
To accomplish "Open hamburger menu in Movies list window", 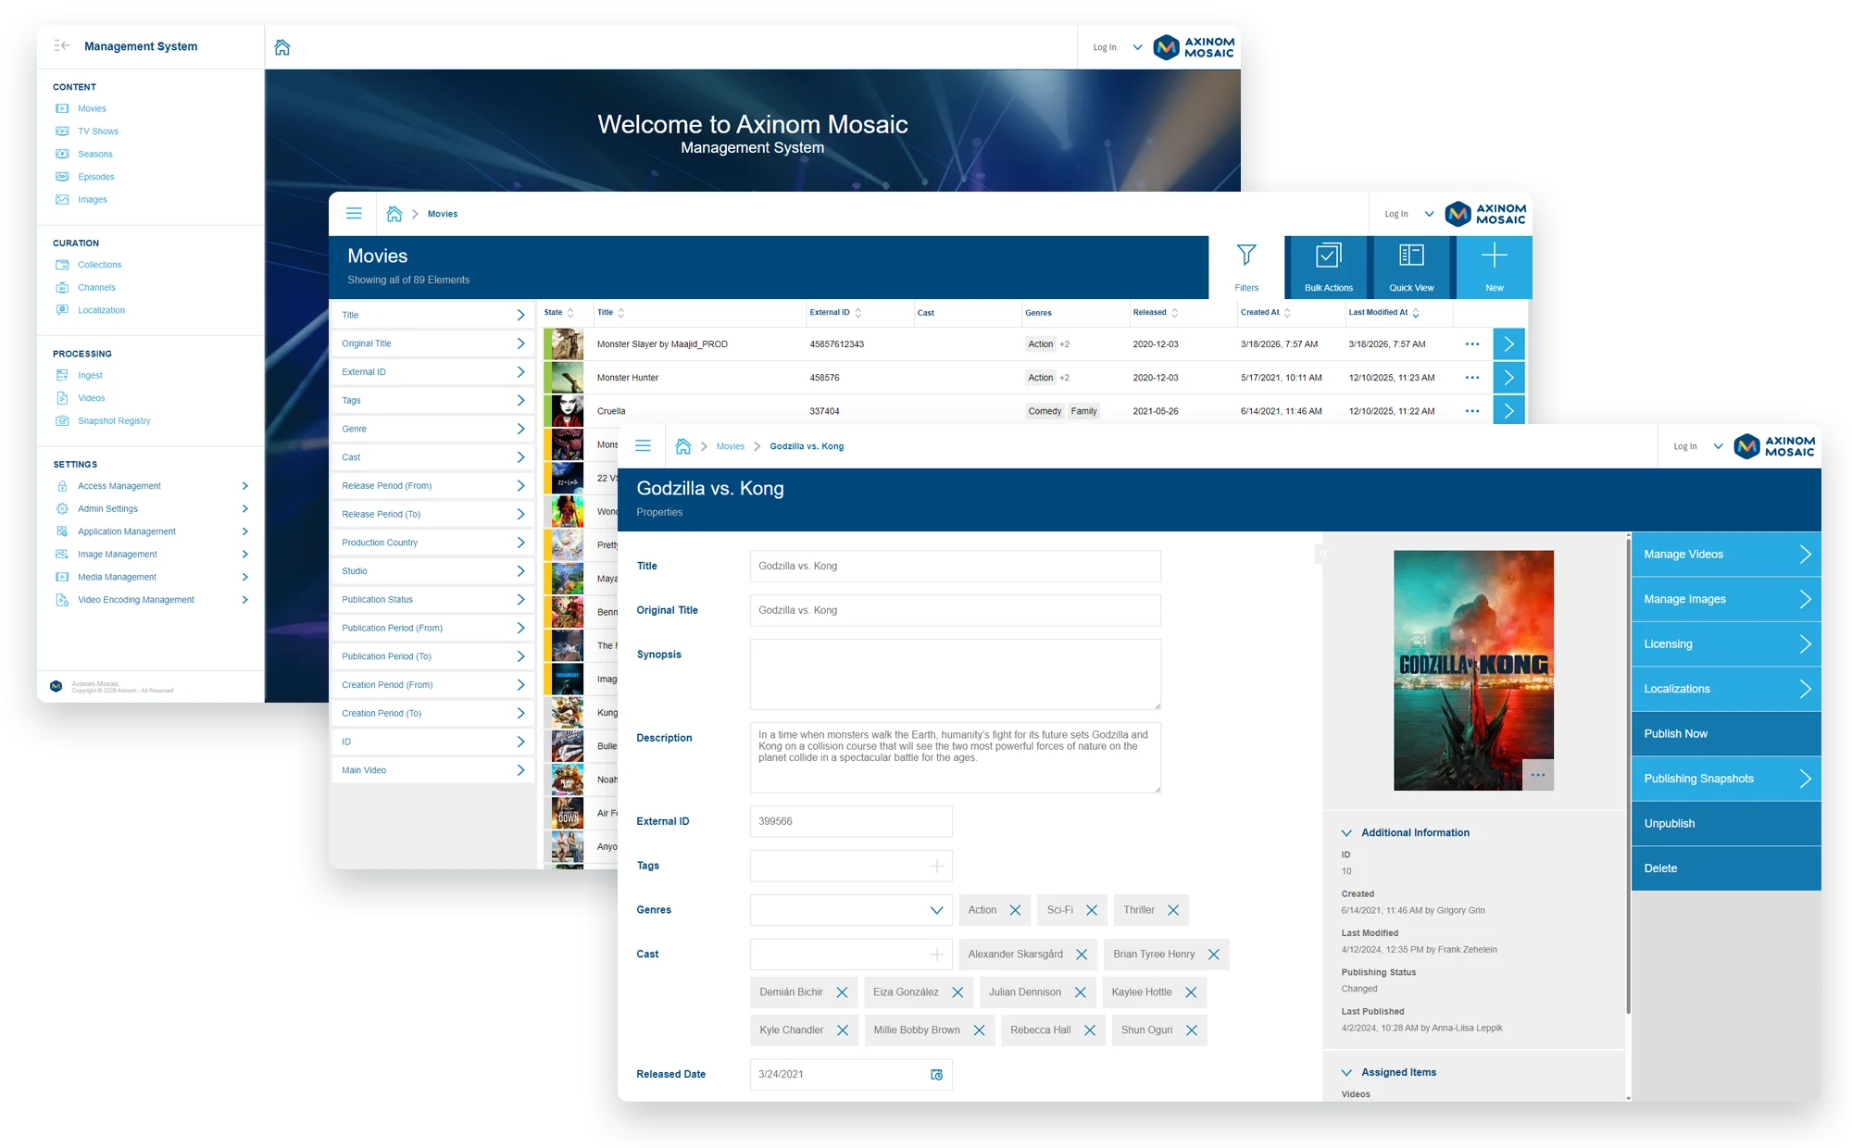I will 354,213.
